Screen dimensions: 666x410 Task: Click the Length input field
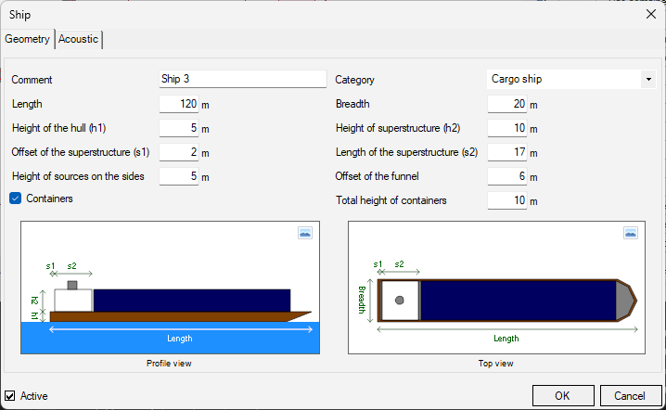(x=179, y=104)
